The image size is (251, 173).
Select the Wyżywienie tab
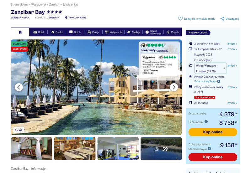(114, 32)
